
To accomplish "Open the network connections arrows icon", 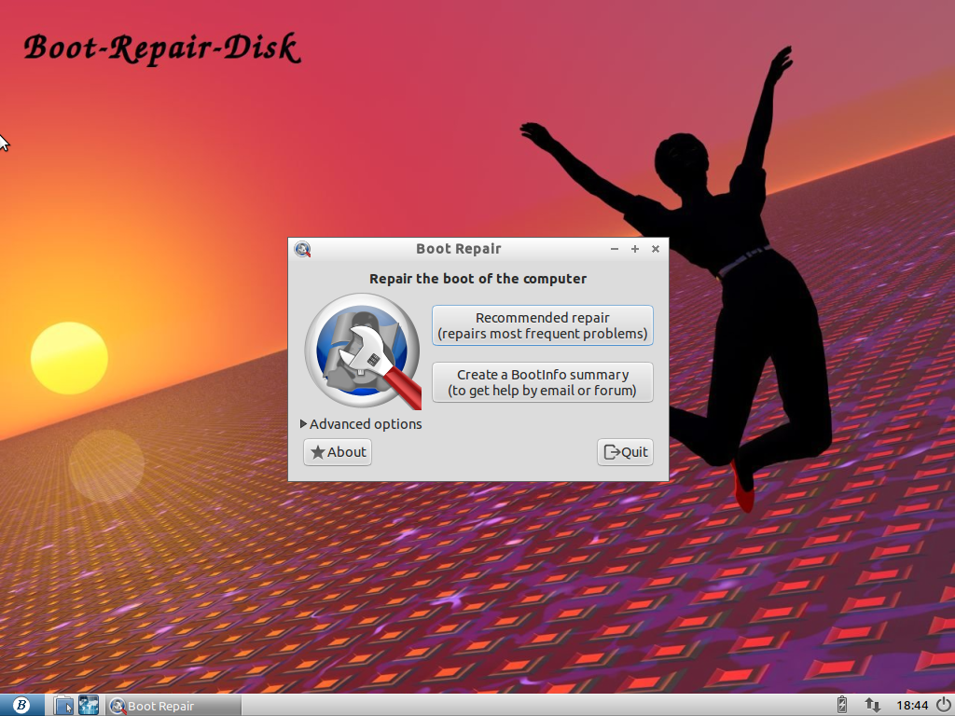I will (872, 705).
